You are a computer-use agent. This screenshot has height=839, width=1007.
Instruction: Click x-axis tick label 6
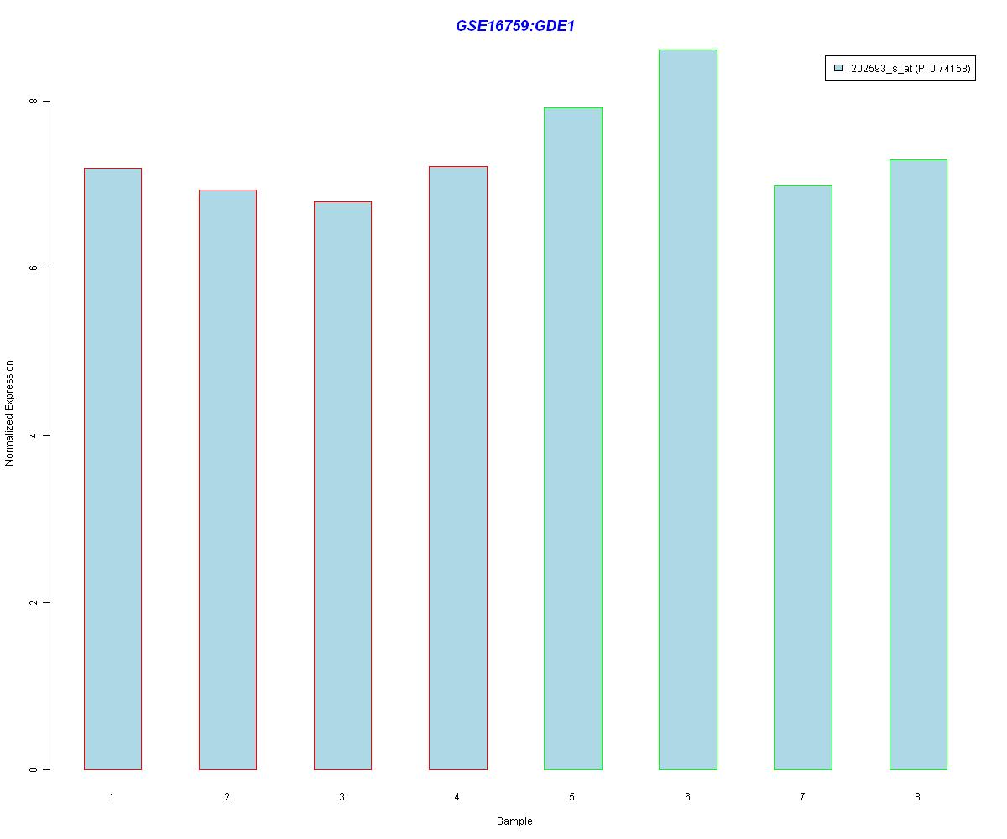687,796
